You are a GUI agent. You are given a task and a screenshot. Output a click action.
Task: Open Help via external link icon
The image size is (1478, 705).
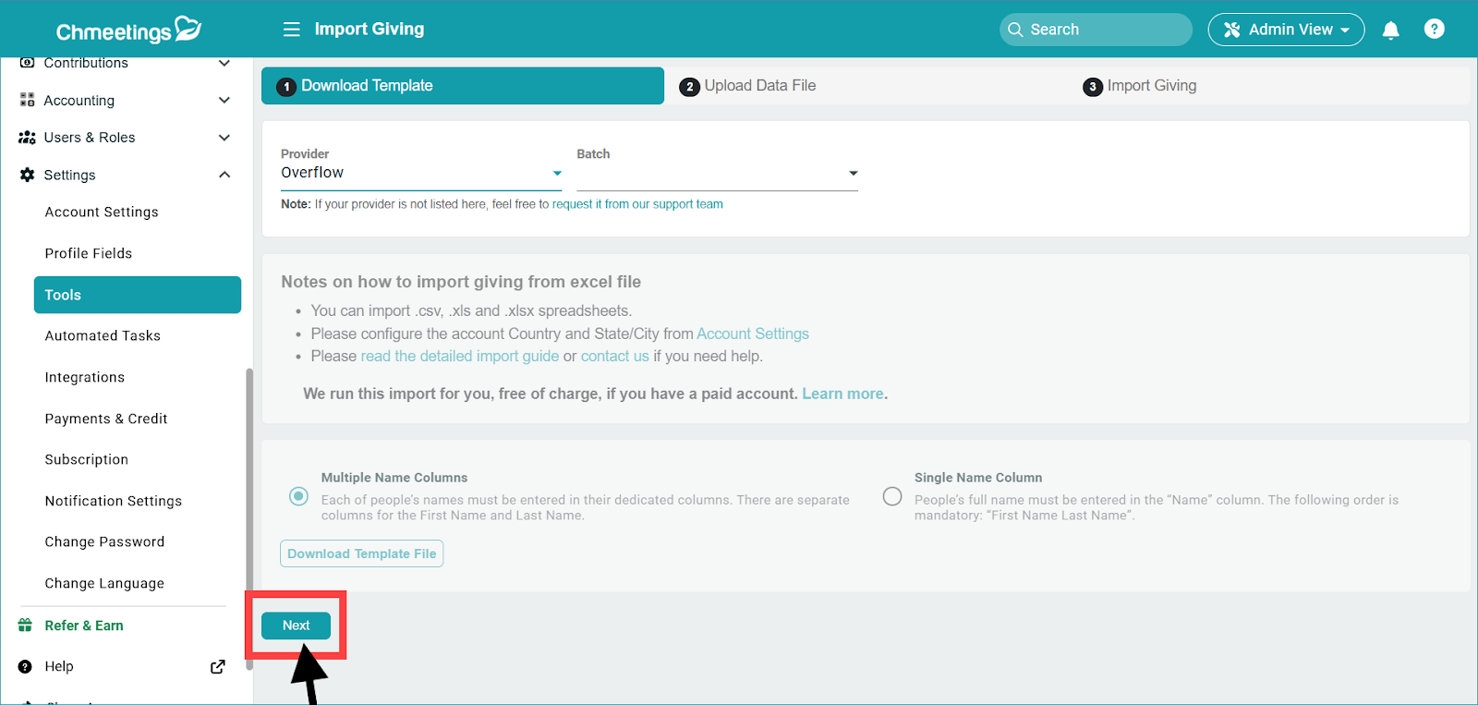click(x=217, y=667)
